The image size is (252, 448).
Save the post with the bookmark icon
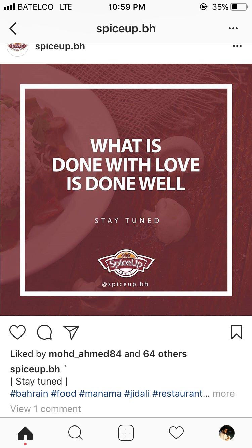pos(237,332)
